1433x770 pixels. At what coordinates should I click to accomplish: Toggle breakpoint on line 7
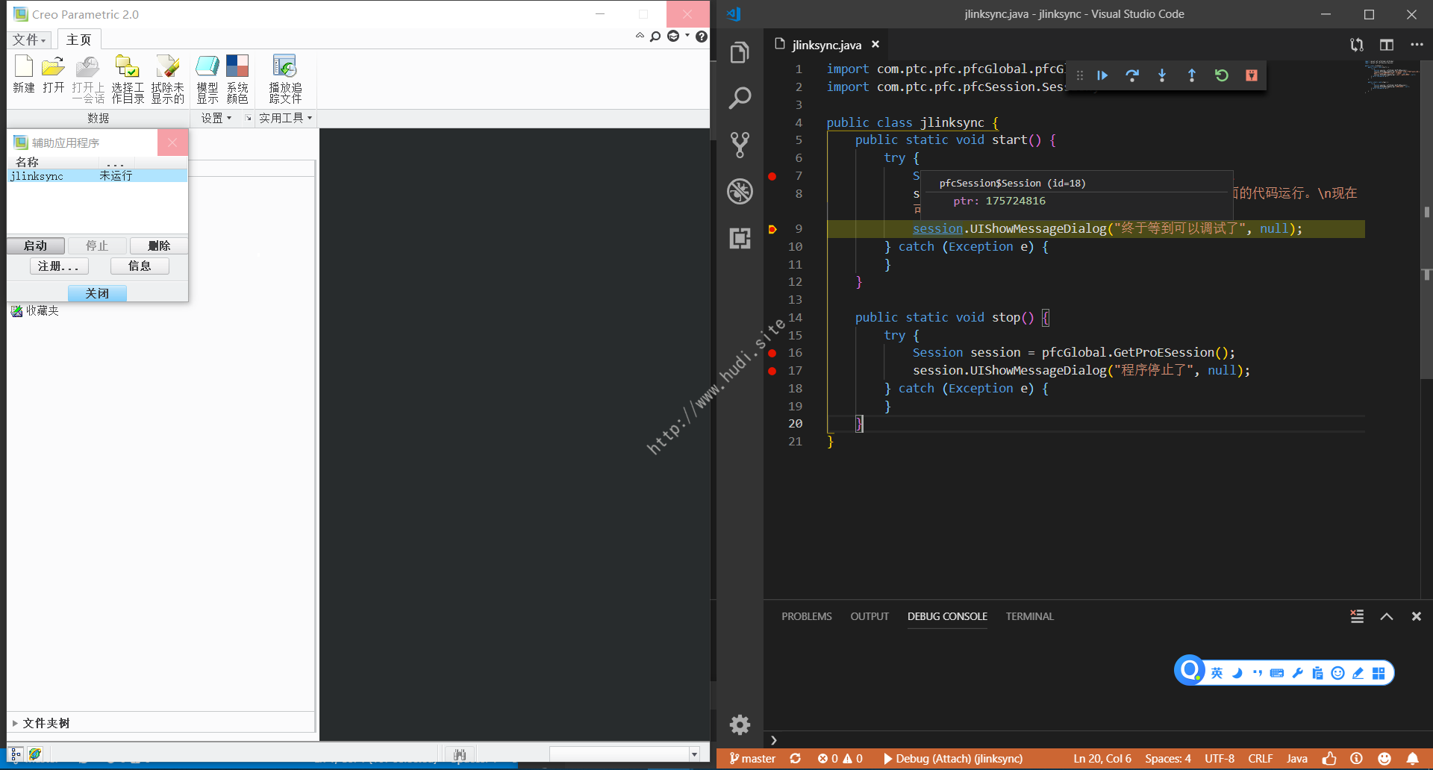click(772, 176)
